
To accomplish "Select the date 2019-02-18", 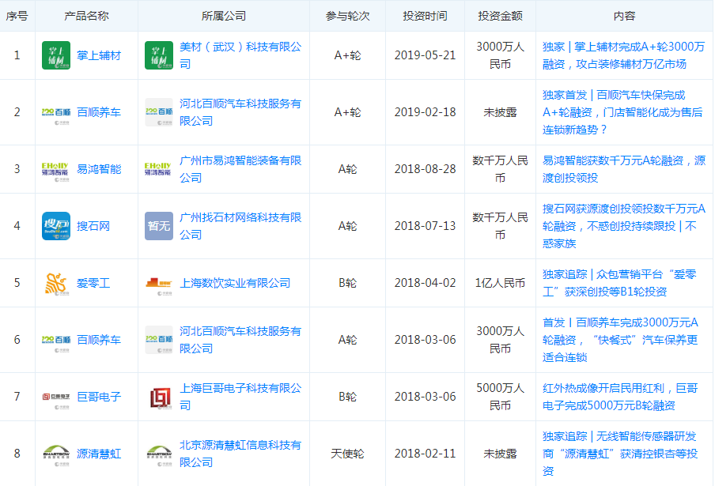I will click(425, 112).
